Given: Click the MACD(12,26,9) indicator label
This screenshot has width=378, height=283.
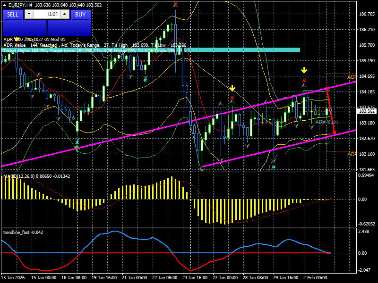Looking at the screenshot, I should (x=37, y=176).
